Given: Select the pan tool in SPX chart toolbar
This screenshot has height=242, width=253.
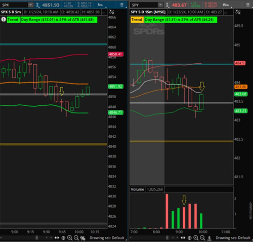Looking at the screenshot, I should tap(57, 238).
